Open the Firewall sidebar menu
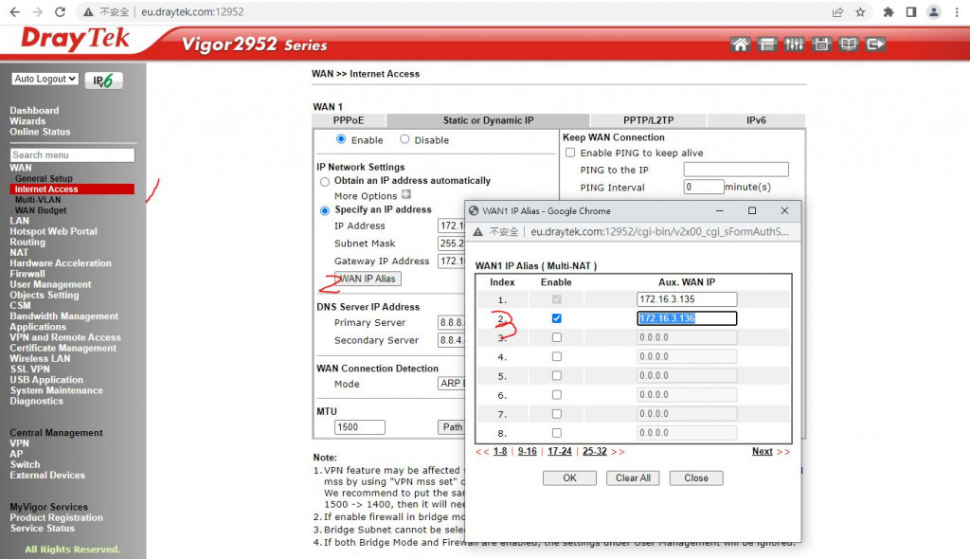Screen dimensions: 970x559 [27, 274]
